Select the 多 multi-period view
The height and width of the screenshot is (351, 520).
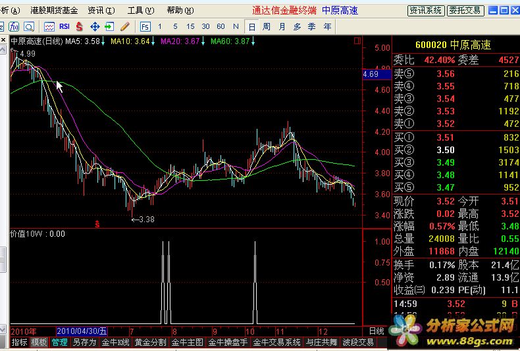[297, 26]
